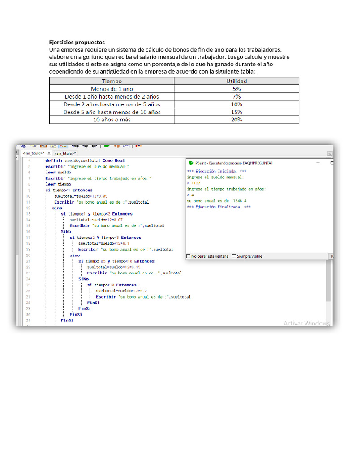Viewport: 344px width, 459px height.
Task: Select the second sin_titulo tab
Action: point(65,153)
